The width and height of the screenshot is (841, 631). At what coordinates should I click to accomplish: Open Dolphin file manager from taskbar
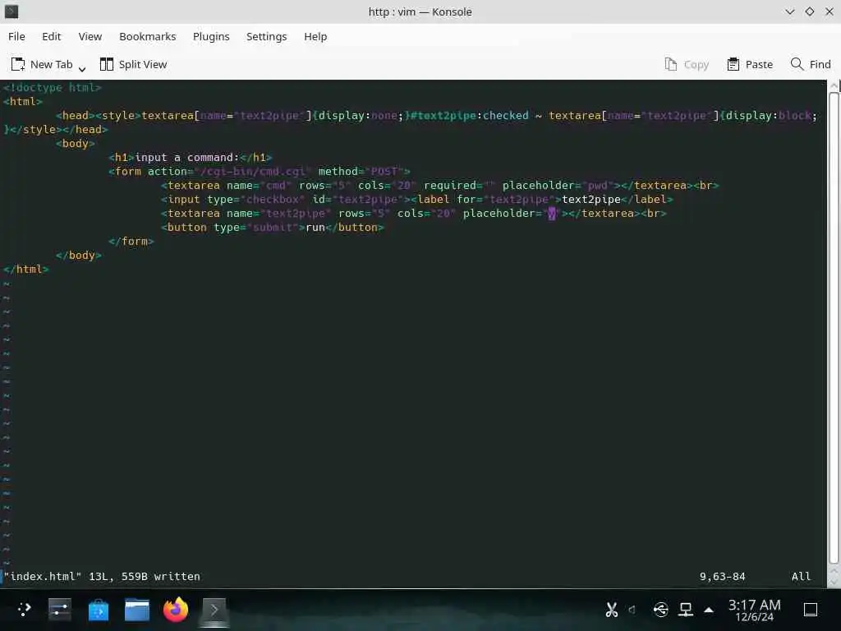(x=137, y=610)
